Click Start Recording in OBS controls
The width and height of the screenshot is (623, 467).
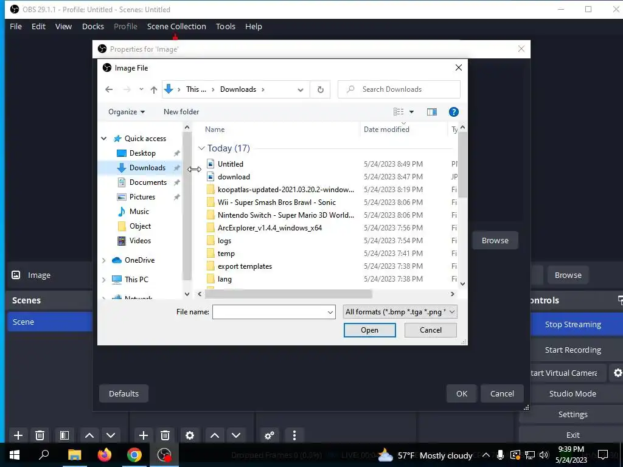[x=573, y=350]
